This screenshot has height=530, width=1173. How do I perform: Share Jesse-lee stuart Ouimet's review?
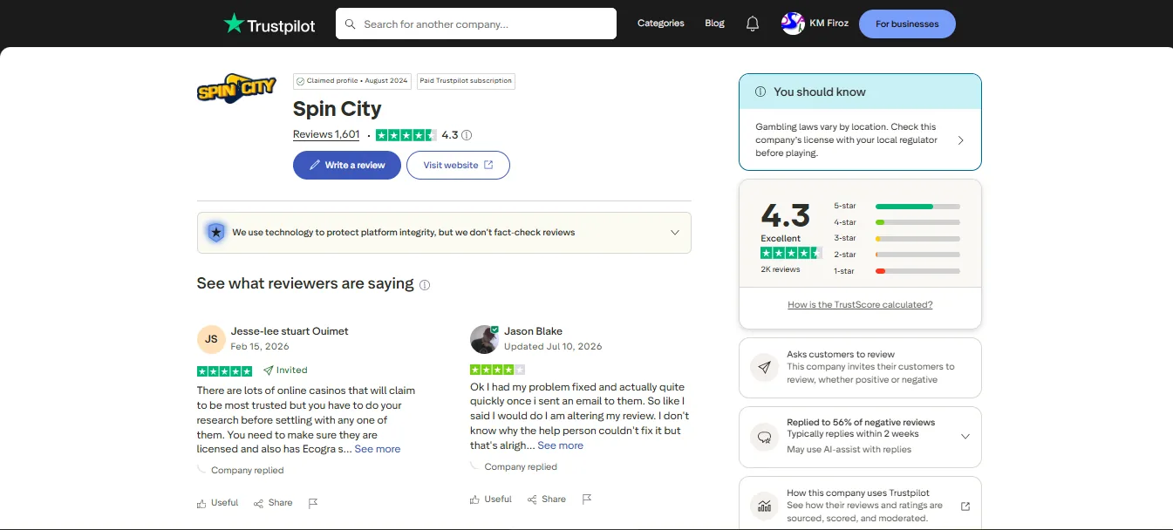pos(273,503)
